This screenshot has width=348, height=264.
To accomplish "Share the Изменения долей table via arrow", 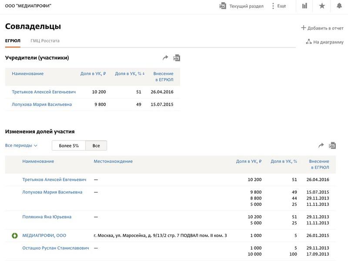I will point(321,146).
